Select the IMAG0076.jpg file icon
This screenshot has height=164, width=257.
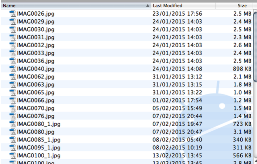coord(13,116)
